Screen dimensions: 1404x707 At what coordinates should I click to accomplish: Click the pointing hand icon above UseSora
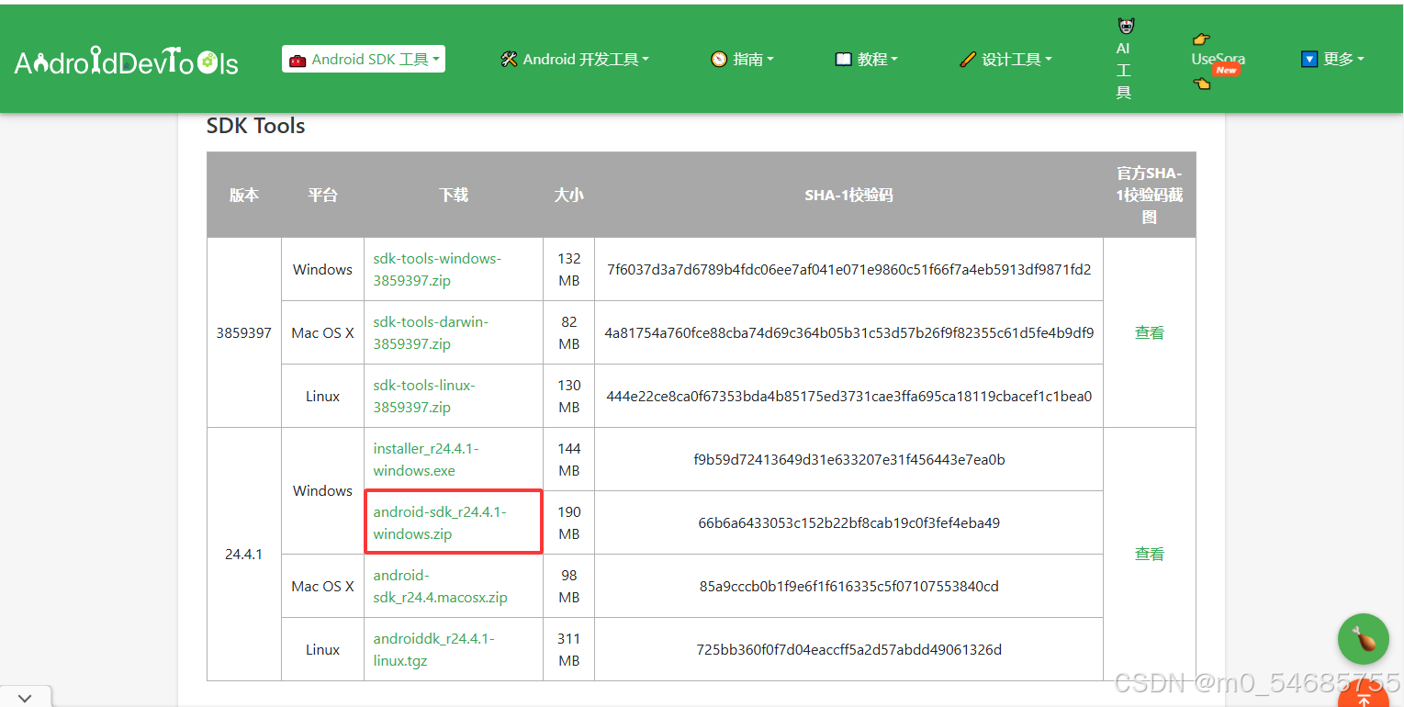(1200, 39)
